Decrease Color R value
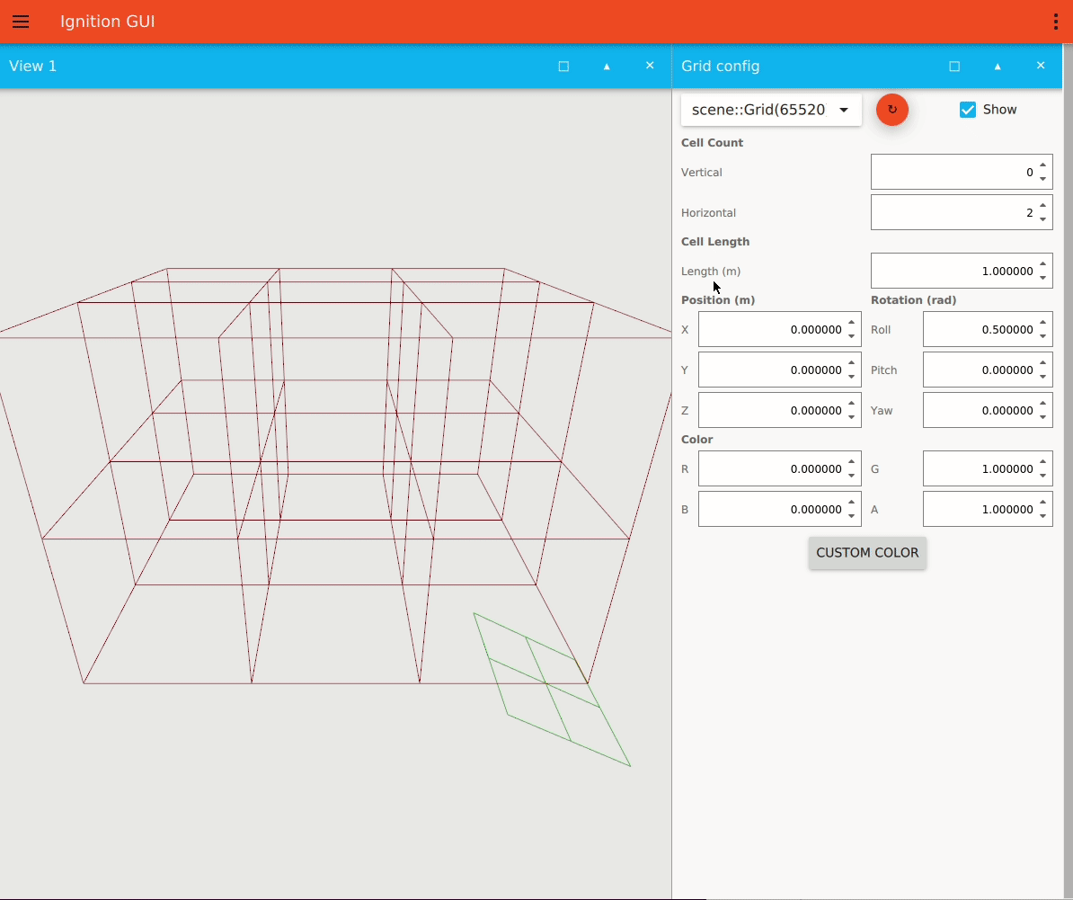Viewport: 1073px width, 900px height. coord(851,477)
